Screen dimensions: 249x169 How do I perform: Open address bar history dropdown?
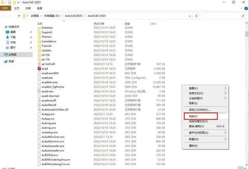(x=189, y=16)
